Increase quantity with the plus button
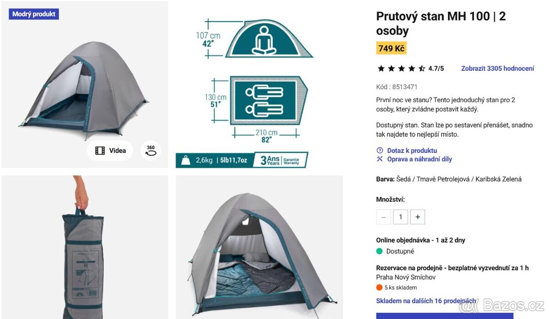Screen dimensions: 549x319 [x=417, y=217]
